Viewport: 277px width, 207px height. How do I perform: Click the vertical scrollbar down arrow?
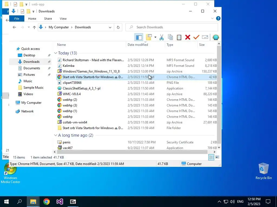[219, 147]
